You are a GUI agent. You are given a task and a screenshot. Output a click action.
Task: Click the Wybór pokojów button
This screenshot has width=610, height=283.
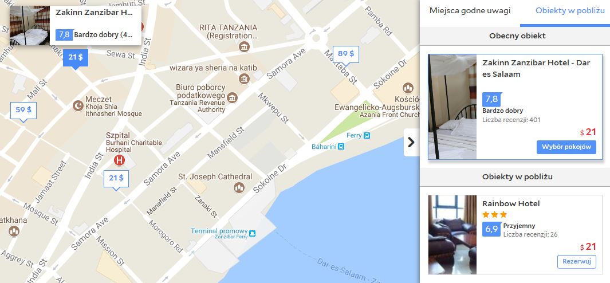(x=566, y=147)
